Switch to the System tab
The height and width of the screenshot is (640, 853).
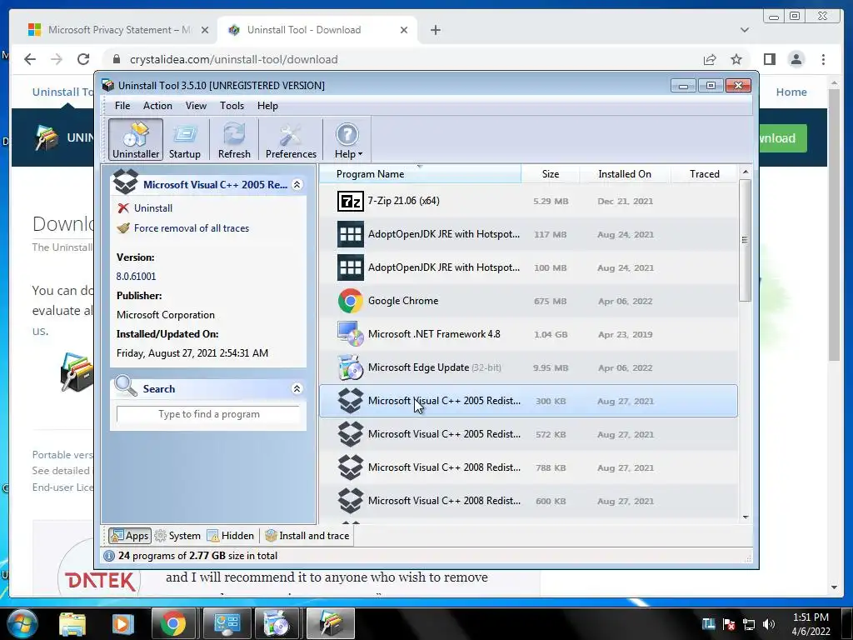178,536
